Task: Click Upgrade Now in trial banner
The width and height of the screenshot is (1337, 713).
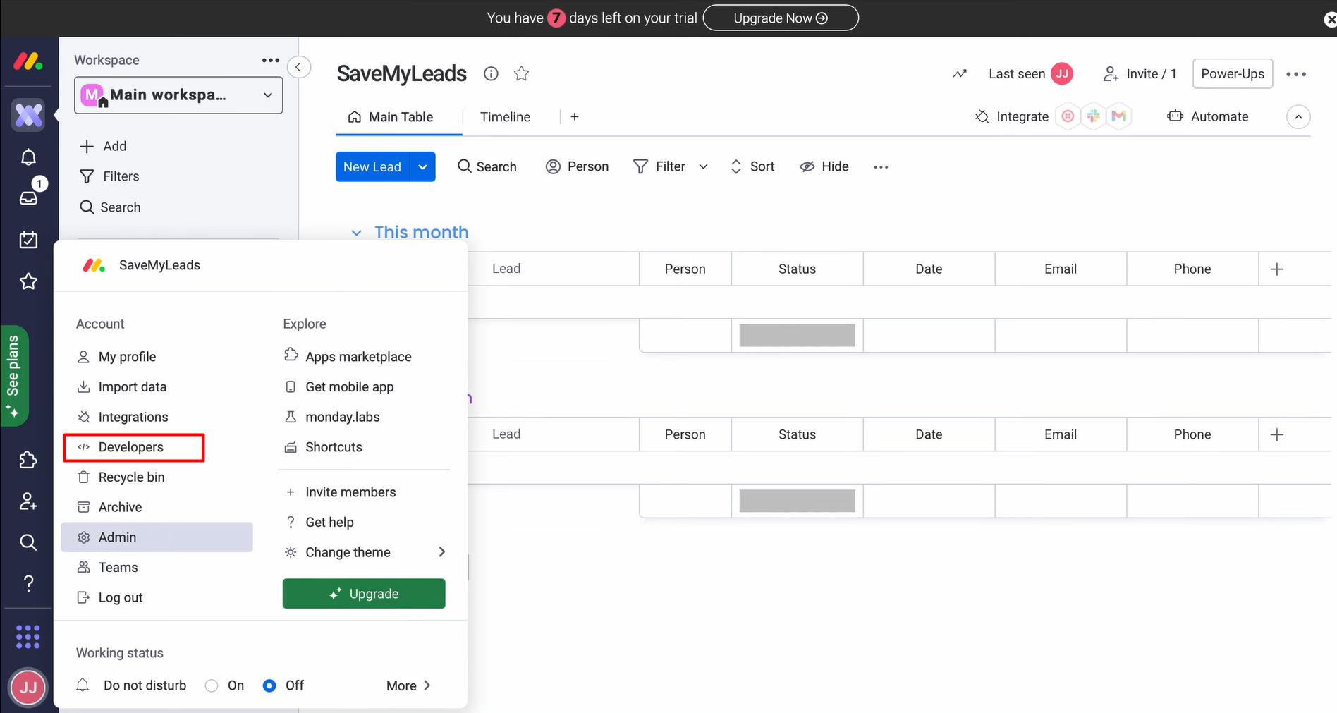Action: (x=780, y=18)
